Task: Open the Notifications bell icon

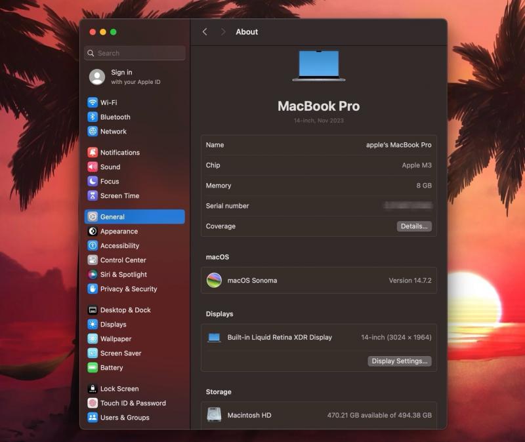Action: point(93,152)
